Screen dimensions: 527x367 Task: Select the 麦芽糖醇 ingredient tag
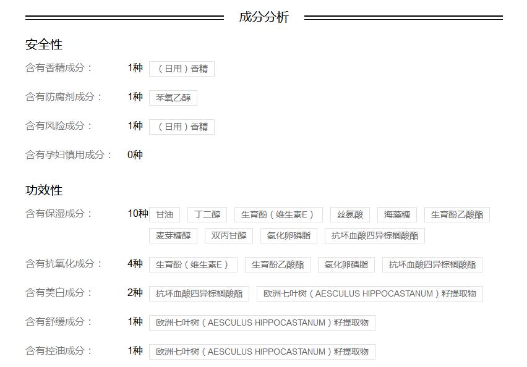pyautogui.click(x=173, y=235)
